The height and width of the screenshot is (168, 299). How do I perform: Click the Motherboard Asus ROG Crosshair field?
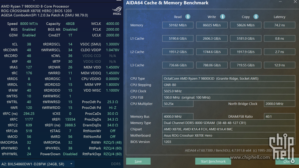(229, 135)
